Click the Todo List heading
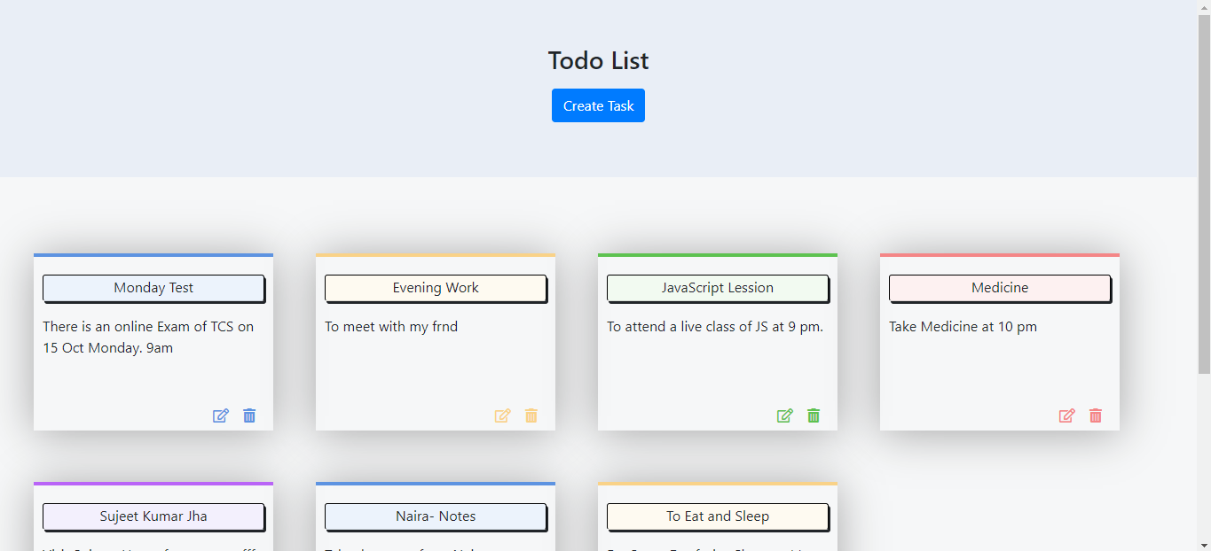Viewport: 1211px width, 551px height. (x=598, y=61)
